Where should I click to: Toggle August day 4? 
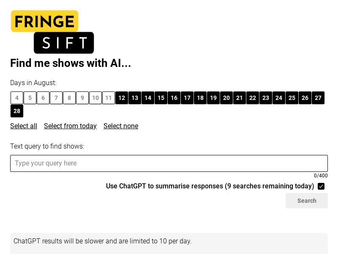(x=17, y=98)
